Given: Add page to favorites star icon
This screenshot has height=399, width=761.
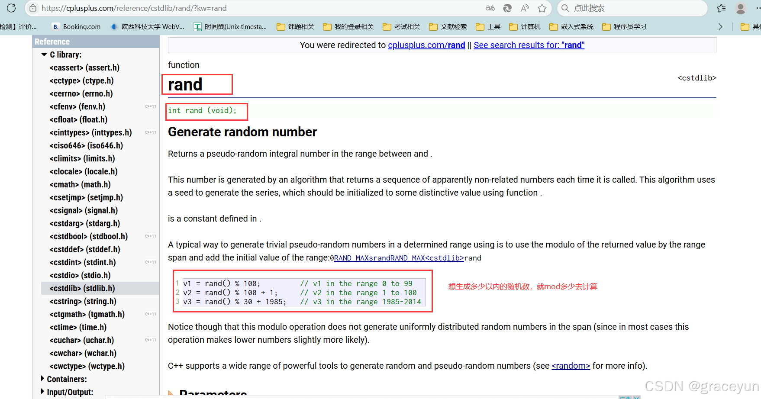Looking at the screenshot, I should 542,8.
